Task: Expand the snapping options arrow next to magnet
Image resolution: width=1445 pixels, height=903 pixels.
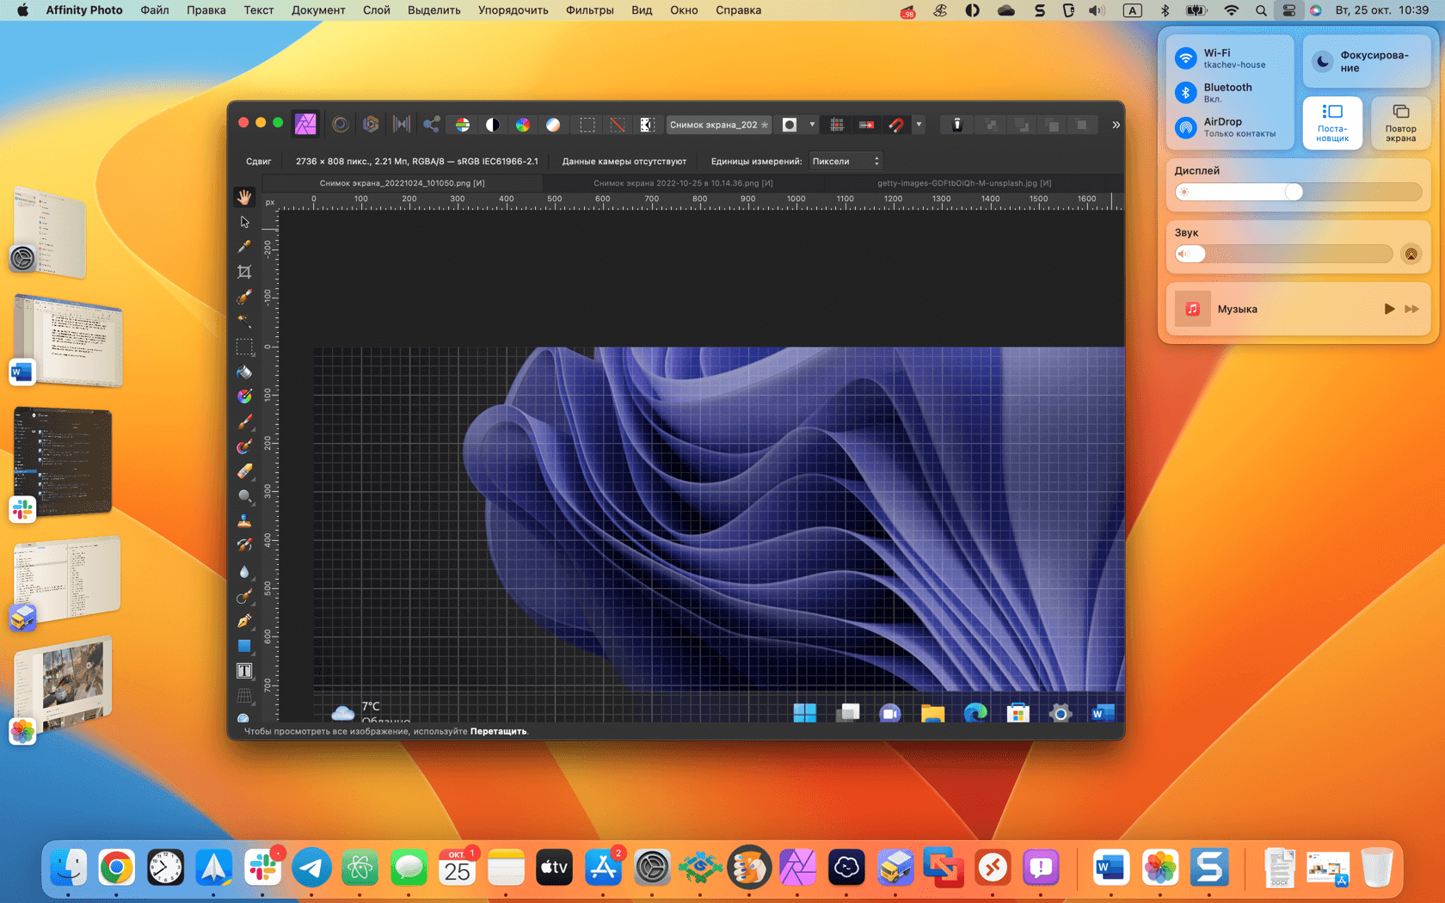Action: click(919, 125)
